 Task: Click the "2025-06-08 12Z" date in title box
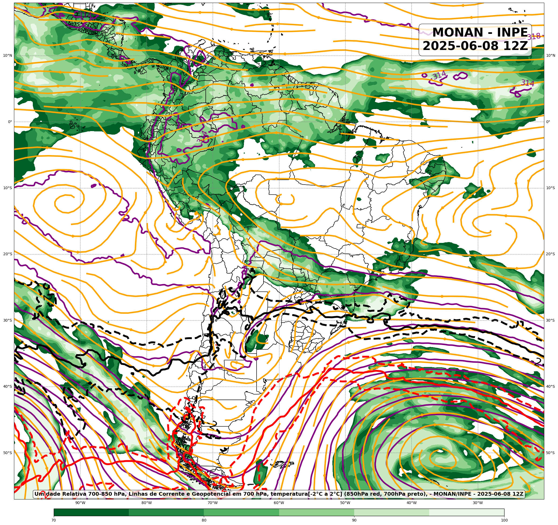coord(475,46)
